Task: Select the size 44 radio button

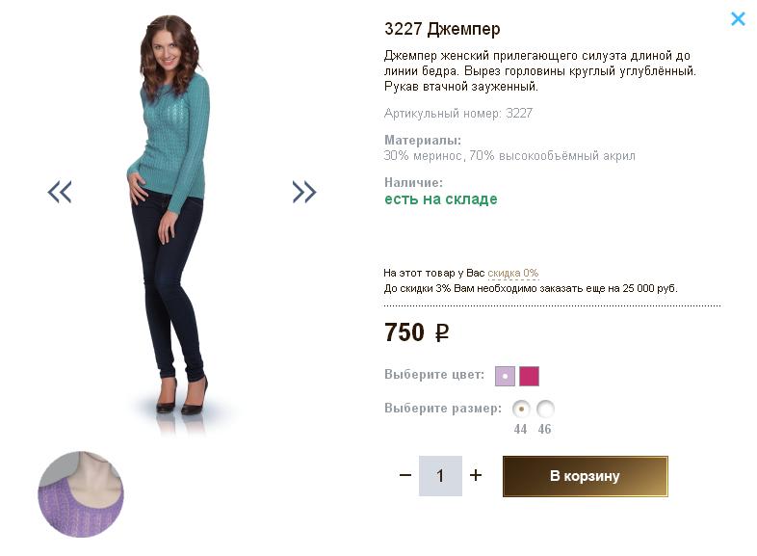Action: 521,409
